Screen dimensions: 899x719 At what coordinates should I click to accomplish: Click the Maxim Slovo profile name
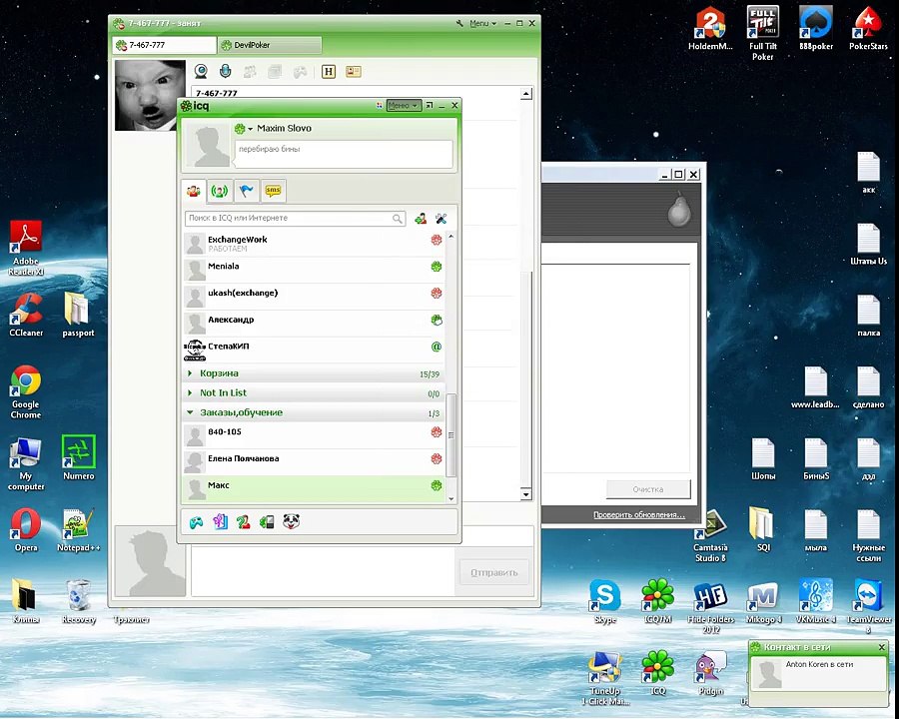[284, 129]
